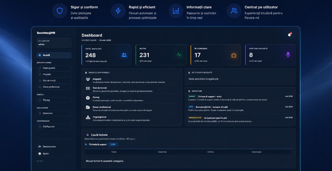The height and width of the screenshot is (171, 332).
Task: Click the Stat de funcții module list icon
Action: point(88,88)
